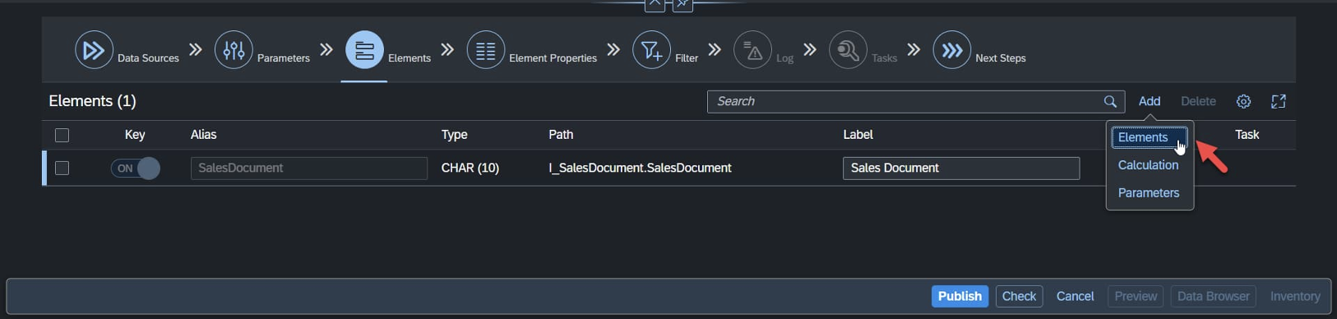The image size is (1337, 319).
Task: Open the Data Sources step icon
Action: (94, 50)
